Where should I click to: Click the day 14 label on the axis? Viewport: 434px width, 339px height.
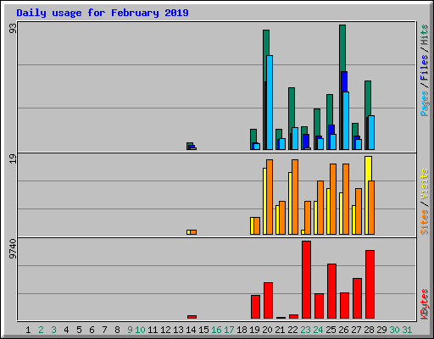(x=191, y=330)
